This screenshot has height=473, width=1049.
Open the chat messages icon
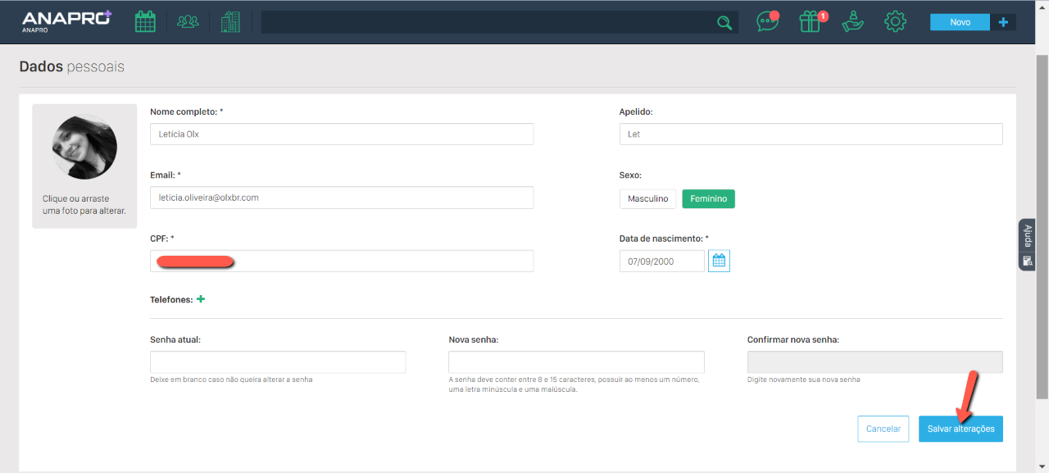click(x=767, y=22)
